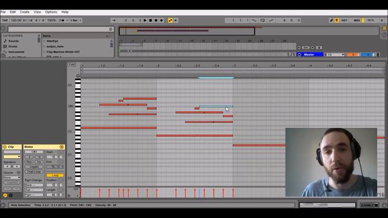This screenshot has width=388, height=218.
Task: Click the 100% global groove amount
Action: [x=52, y=21]
